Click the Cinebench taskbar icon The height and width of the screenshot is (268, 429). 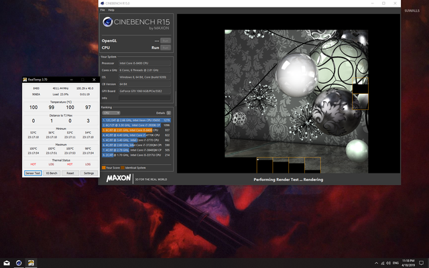coord(19,263)
